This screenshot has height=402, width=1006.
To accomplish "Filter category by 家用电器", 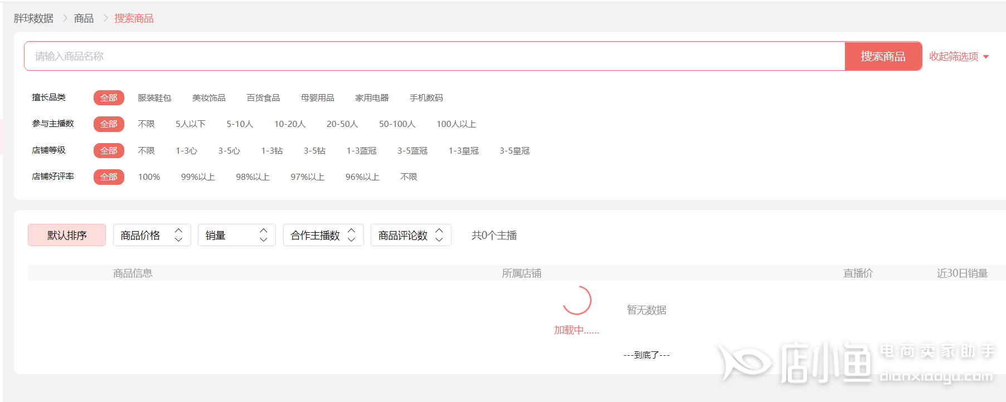I will coord(372,98).
